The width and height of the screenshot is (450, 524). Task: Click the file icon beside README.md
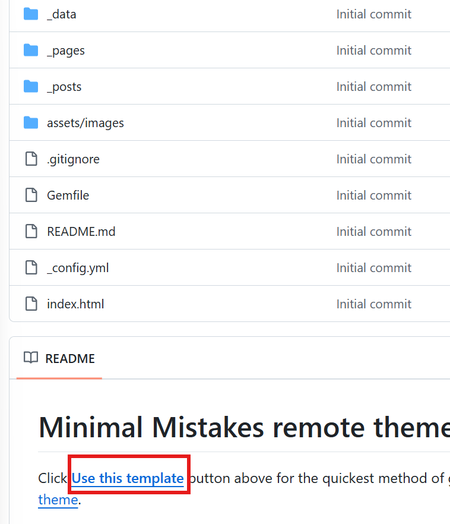tap(31, 232)
